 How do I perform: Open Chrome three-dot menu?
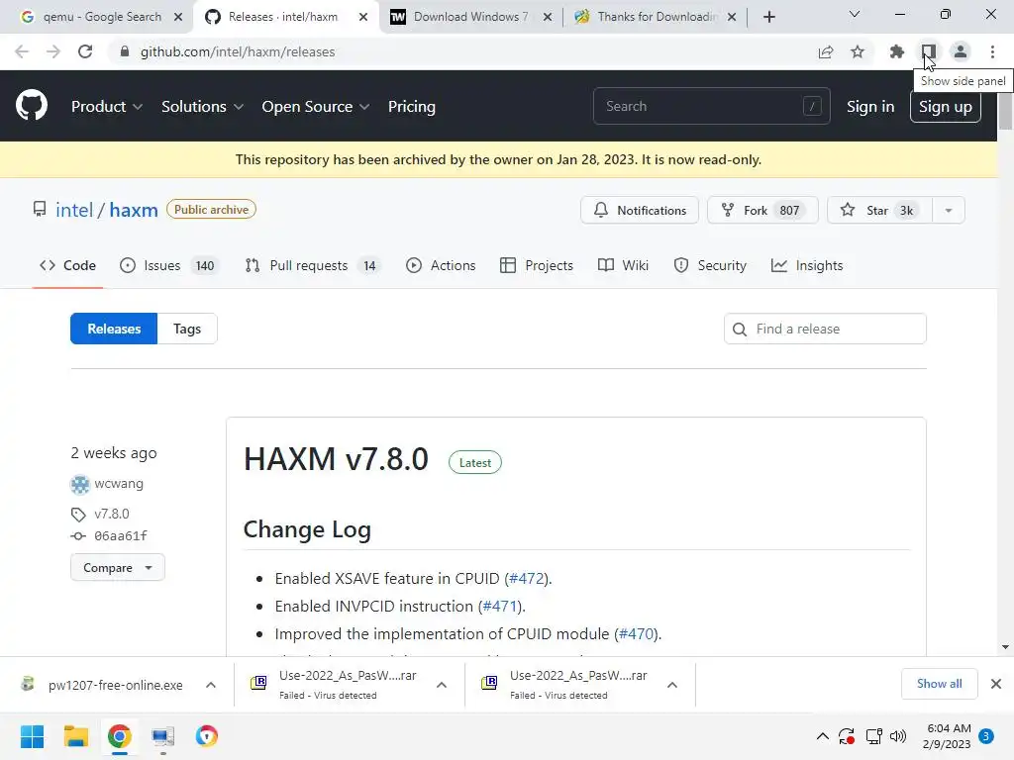tap(992, 51)
